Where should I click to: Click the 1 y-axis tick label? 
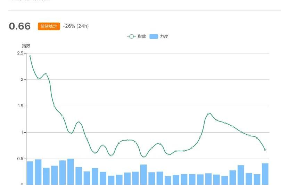pos(22,132)
